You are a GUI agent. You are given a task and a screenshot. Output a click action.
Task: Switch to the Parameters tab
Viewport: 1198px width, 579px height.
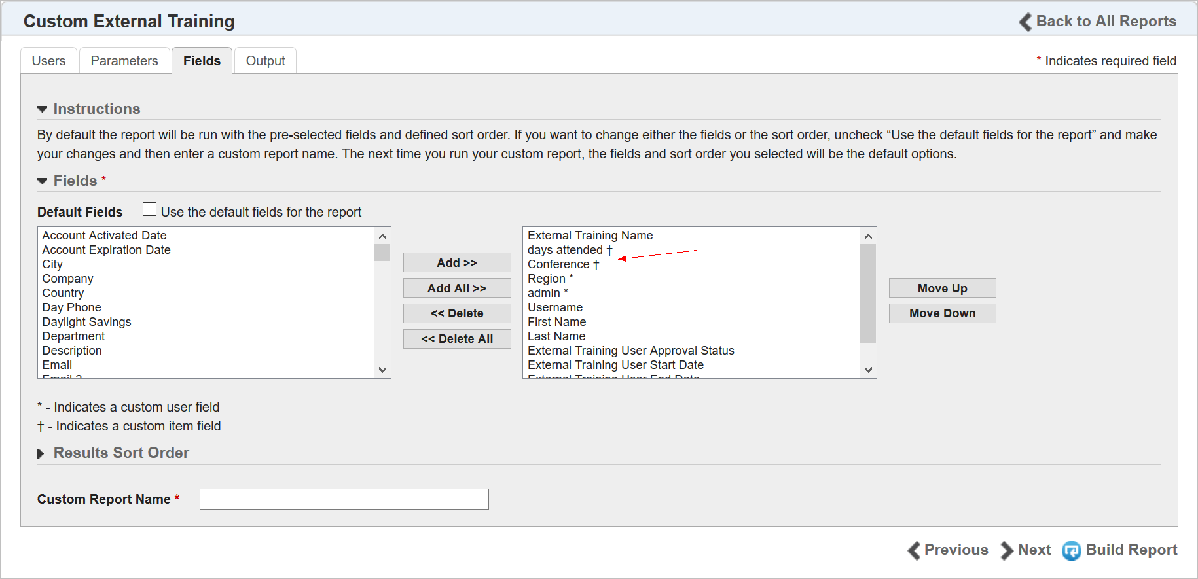point(124,61)
